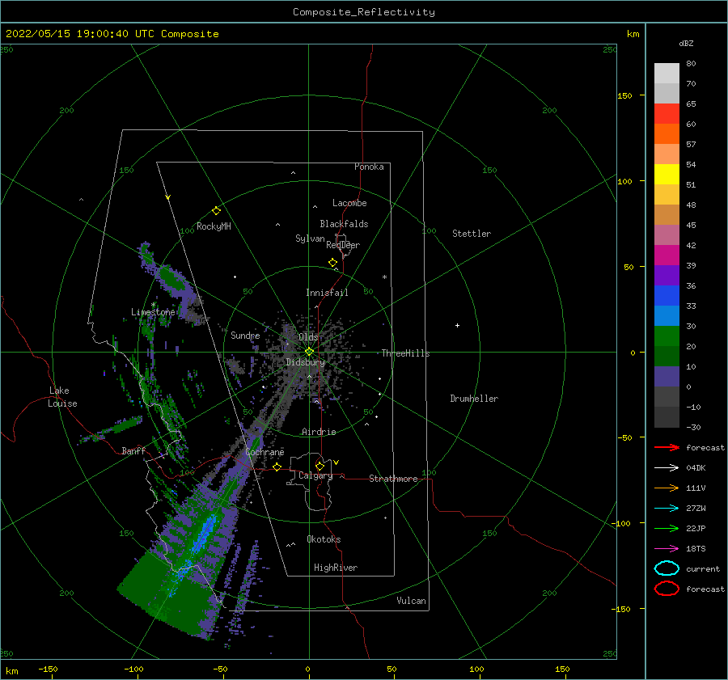Click the Olds town label
This screenshot has width=728, height=680.
[308, 337]
